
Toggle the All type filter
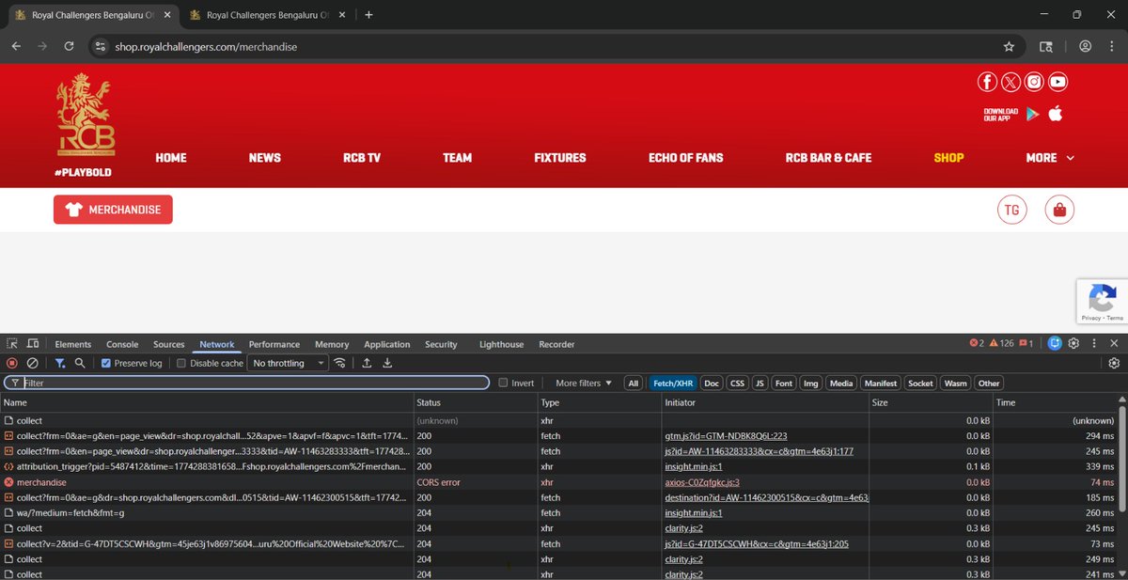pos(634,383)
